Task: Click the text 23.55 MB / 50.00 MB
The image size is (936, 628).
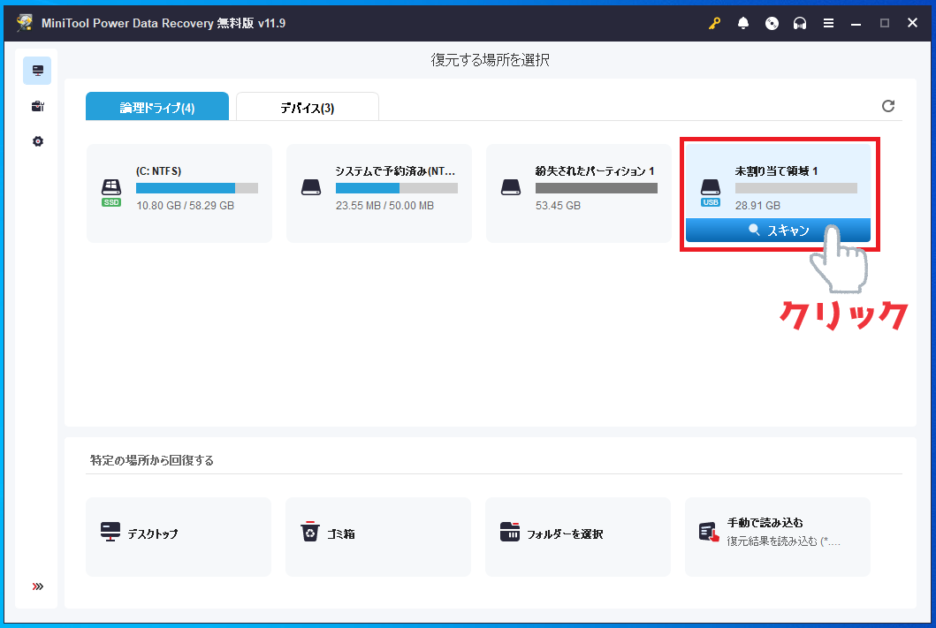Action: coord(384,206)
